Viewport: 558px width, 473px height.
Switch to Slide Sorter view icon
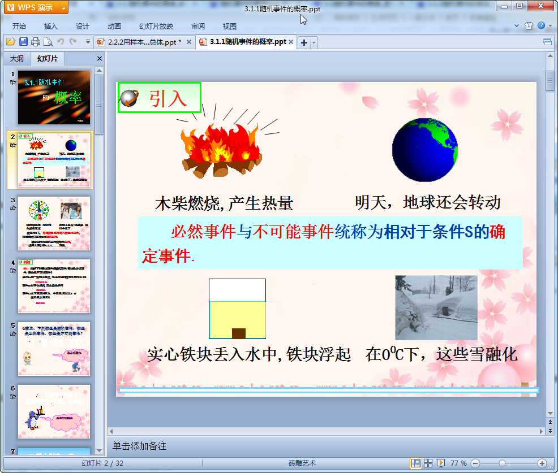[x=428, y=463]
